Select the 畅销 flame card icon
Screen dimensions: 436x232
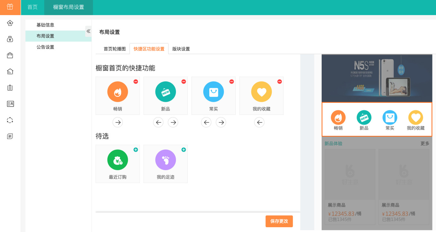tap(118, 92)
